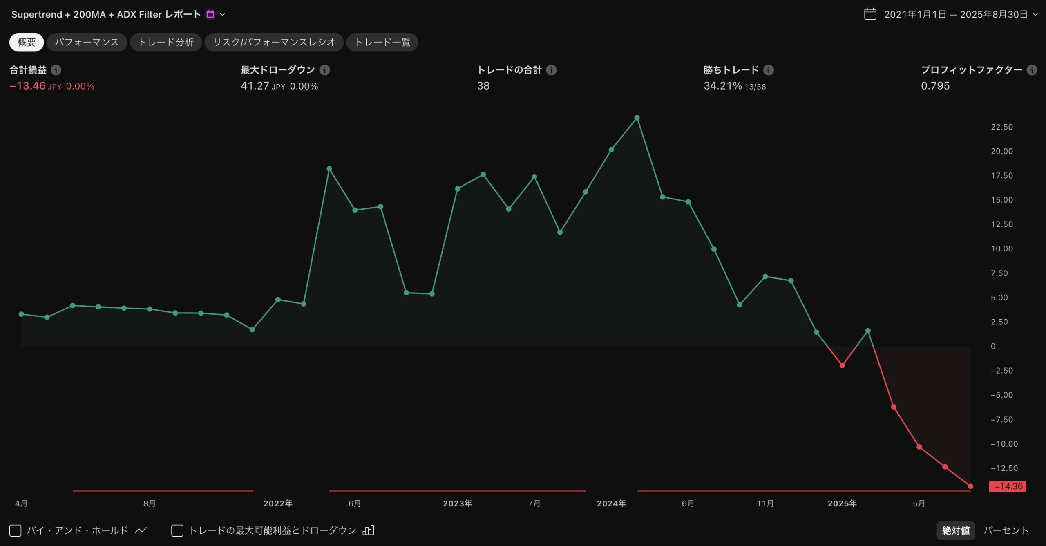Click calendar icon next to date range
This screenshot has width=1046, height=546.
pyautogui.click(x=870, y=14)
